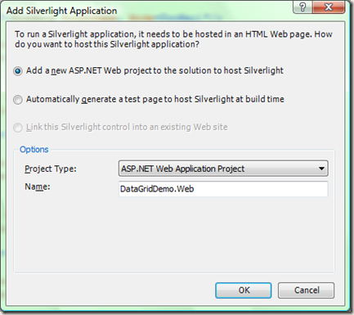Image resolution: width=354 pixels, height=315 pixels.
Task: Click the blank area inside the Options group box
Action: click(174, 235)
